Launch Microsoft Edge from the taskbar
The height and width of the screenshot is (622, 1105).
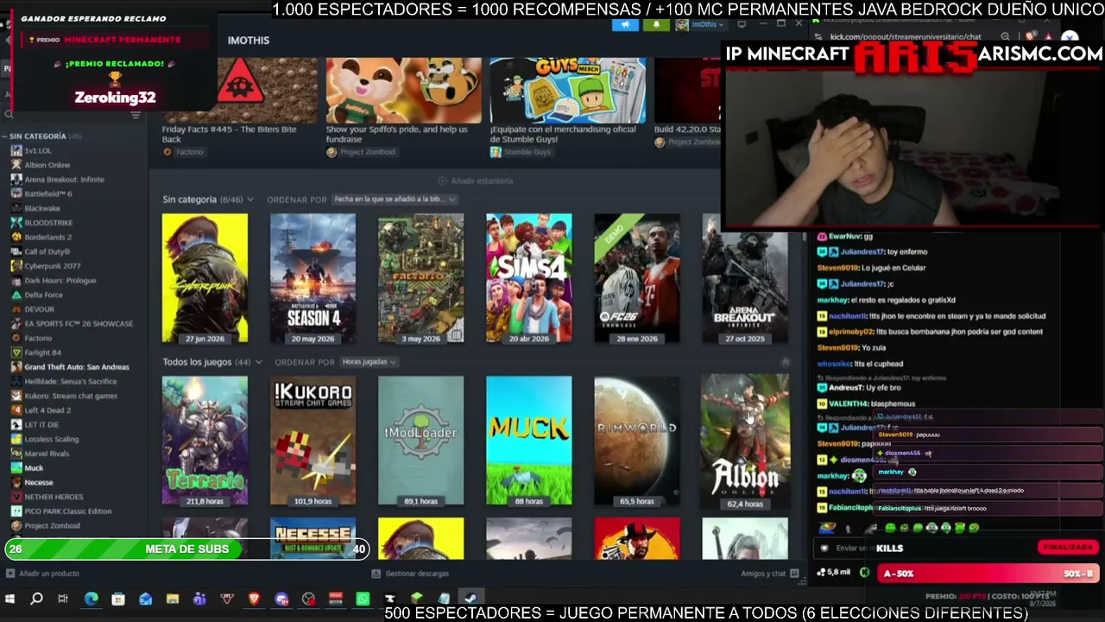pyautogui.click(x=91, y=599)
